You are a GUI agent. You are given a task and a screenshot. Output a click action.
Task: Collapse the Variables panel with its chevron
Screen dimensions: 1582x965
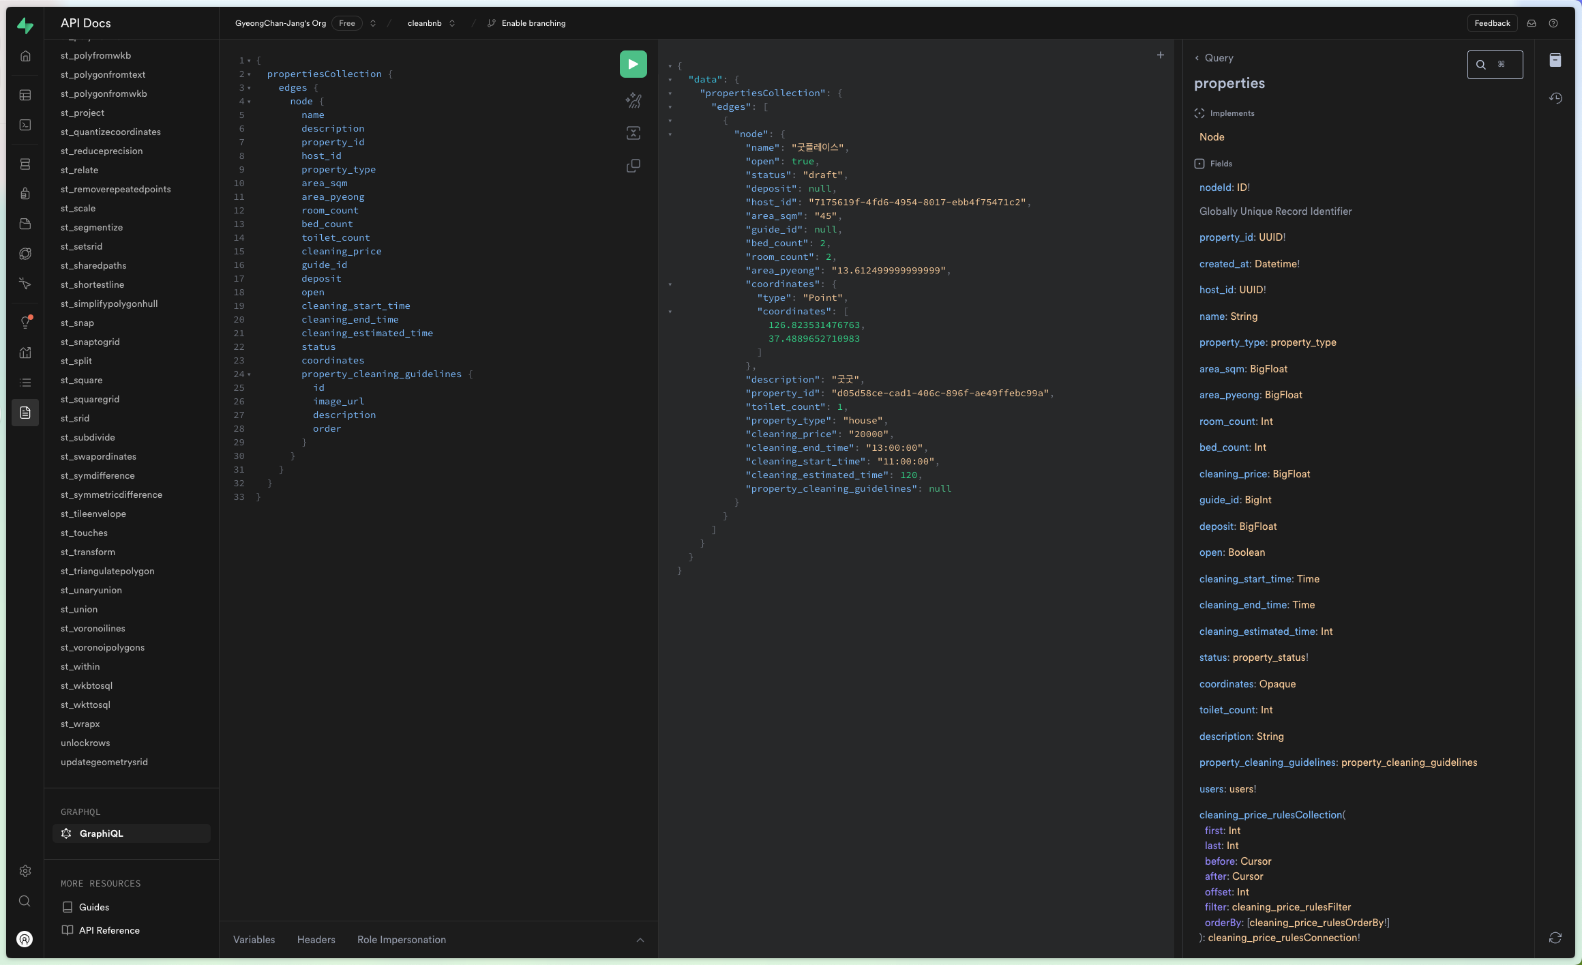pos(640,940)
